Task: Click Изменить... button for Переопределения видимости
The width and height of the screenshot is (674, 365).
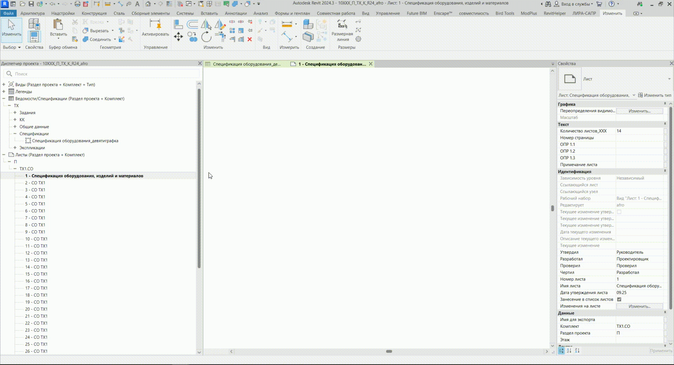Action: coord(639,111)
